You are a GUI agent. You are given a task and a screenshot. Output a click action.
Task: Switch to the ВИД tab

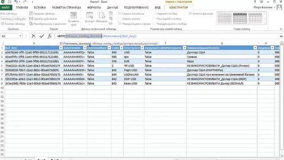click(x=158, y=8)
